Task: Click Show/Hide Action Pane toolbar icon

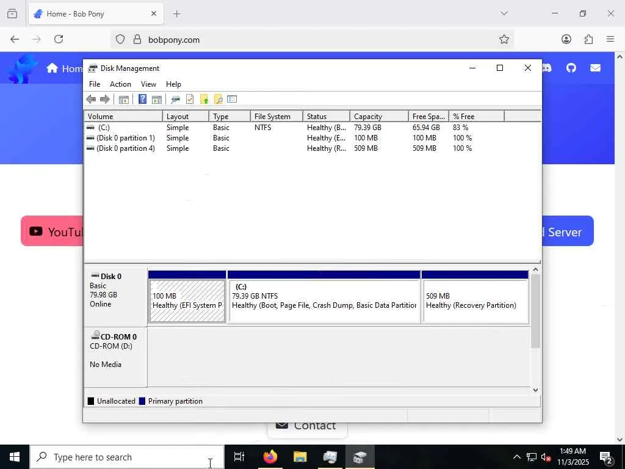Action: (157, 100)
